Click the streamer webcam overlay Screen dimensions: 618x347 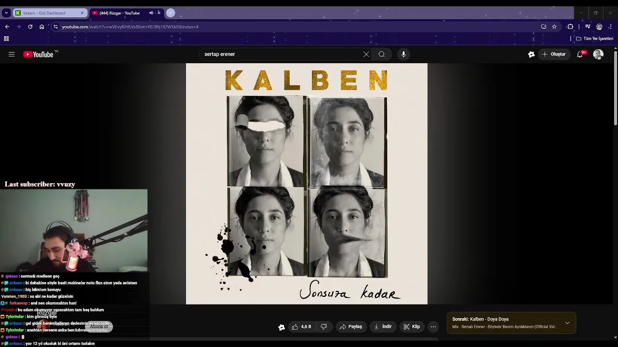click(74, 230)
